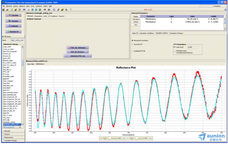Click the Parameter column header
Screen dimensions: 228x144
tap(150, 16)
